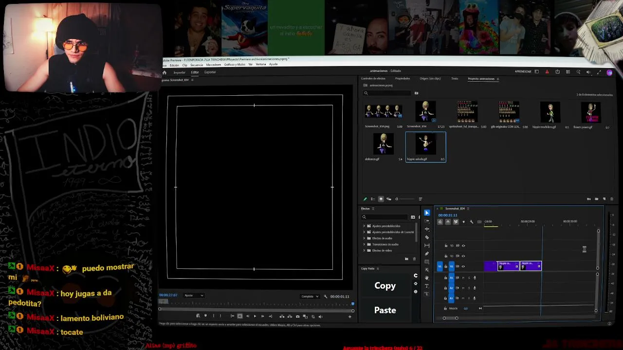Choose the Track Select Forward tool

tap(427, 221)
